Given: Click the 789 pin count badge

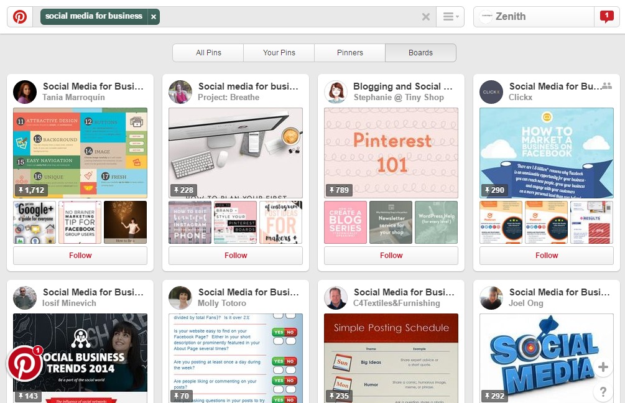Looking at the screenshot, I should 339,190.
